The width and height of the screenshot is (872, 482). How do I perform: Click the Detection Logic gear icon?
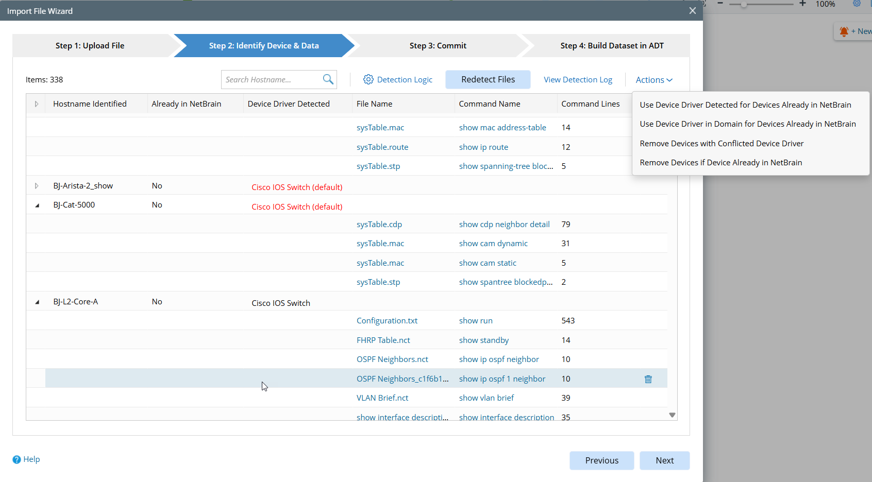[x=368, y=79]
